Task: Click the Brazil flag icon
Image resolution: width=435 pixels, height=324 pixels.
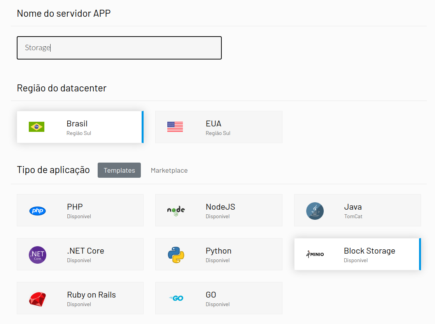Action: point(37,127)
